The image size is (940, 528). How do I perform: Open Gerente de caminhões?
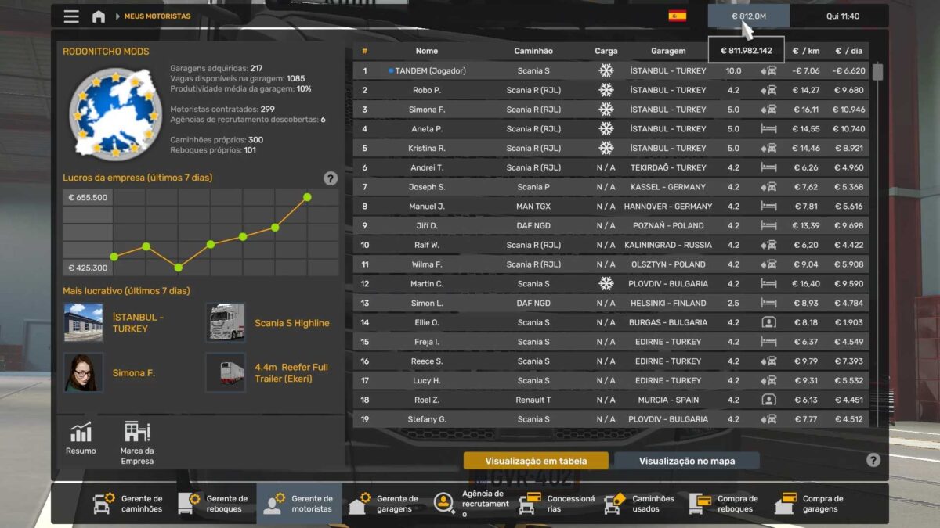pyautogui.click(x=128, y=504)
